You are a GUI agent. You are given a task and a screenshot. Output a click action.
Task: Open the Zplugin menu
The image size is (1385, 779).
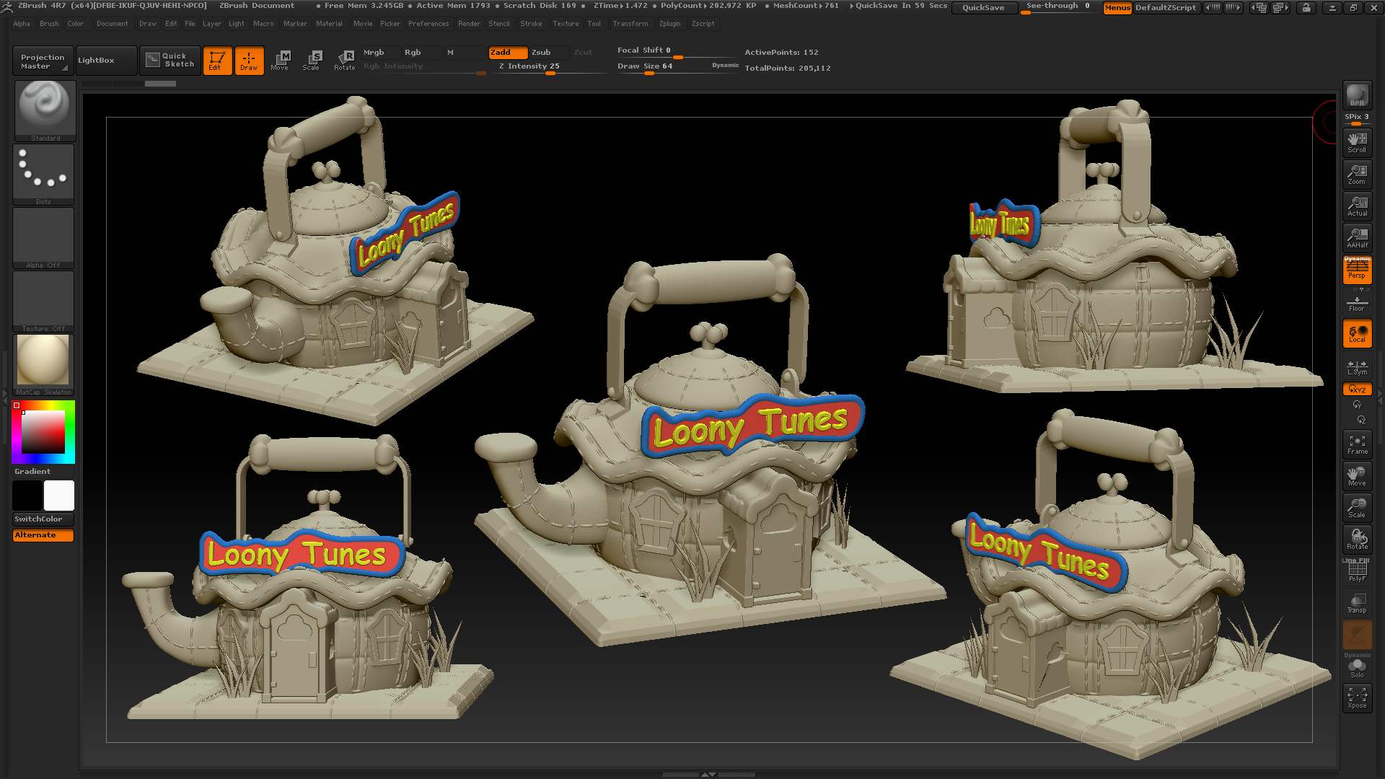[x=669, y=24]
